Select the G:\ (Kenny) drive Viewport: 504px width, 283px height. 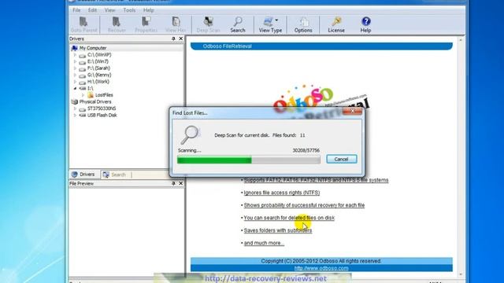[99, 75]
